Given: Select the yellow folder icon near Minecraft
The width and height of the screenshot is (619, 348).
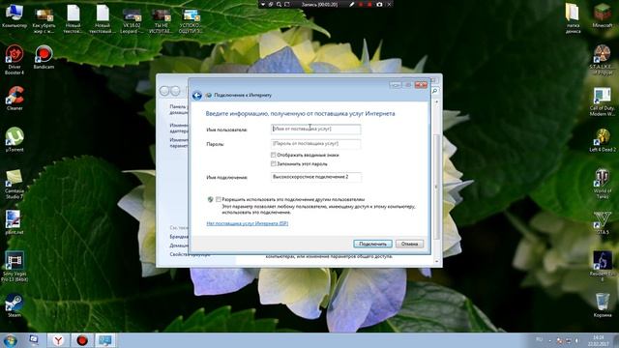Looking at the screenshot, I should [x=573, y=19].
